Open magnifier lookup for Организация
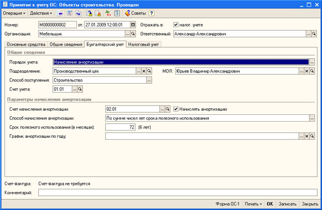Image resolution: width=322 pixels, height=210 pixels. [x=133, y=34]
